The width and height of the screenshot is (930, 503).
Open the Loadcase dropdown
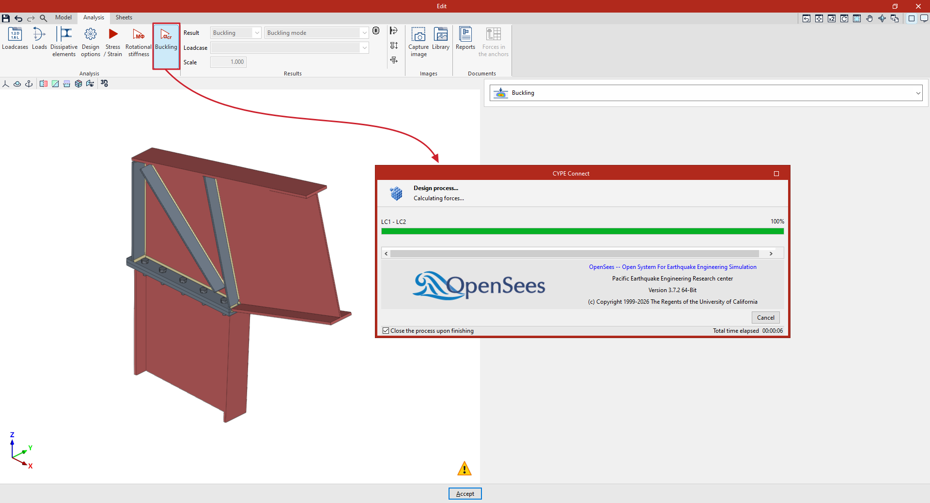click(290, 48)
